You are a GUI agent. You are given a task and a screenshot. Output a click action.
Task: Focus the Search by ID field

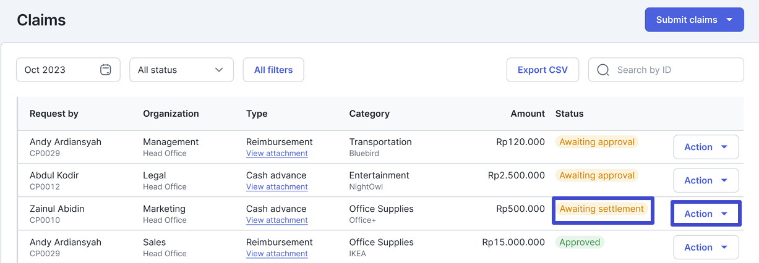tap(666, 70)
